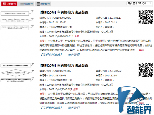Image resolution: width=154 pixels, height=115 pixels.
Task: Open 事务数据 link in first result
Action: (x=74, y=55)
